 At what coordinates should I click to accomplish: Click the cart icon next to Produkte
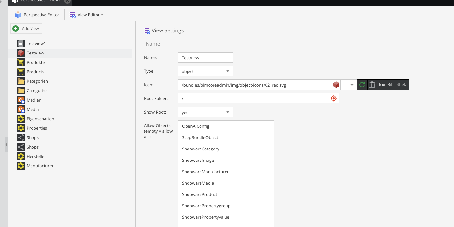(x=21, y=62)
